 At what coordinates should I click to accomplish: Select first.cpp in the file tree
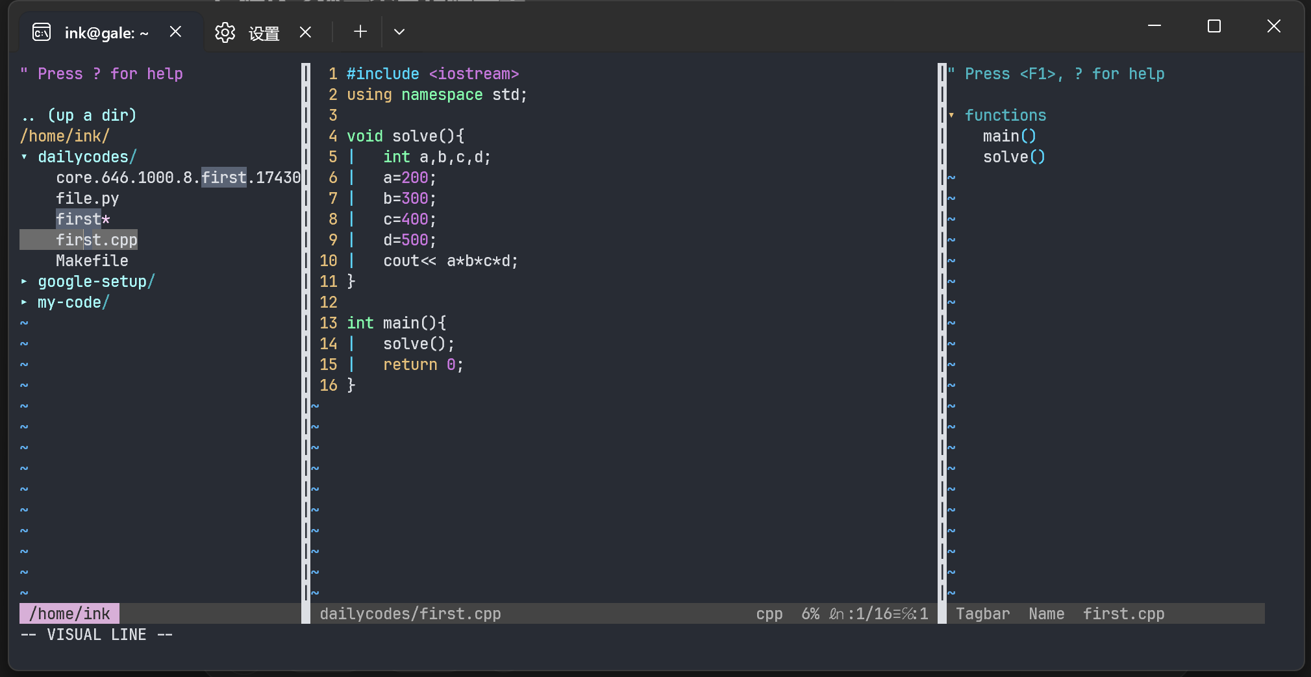coord(97,240)
